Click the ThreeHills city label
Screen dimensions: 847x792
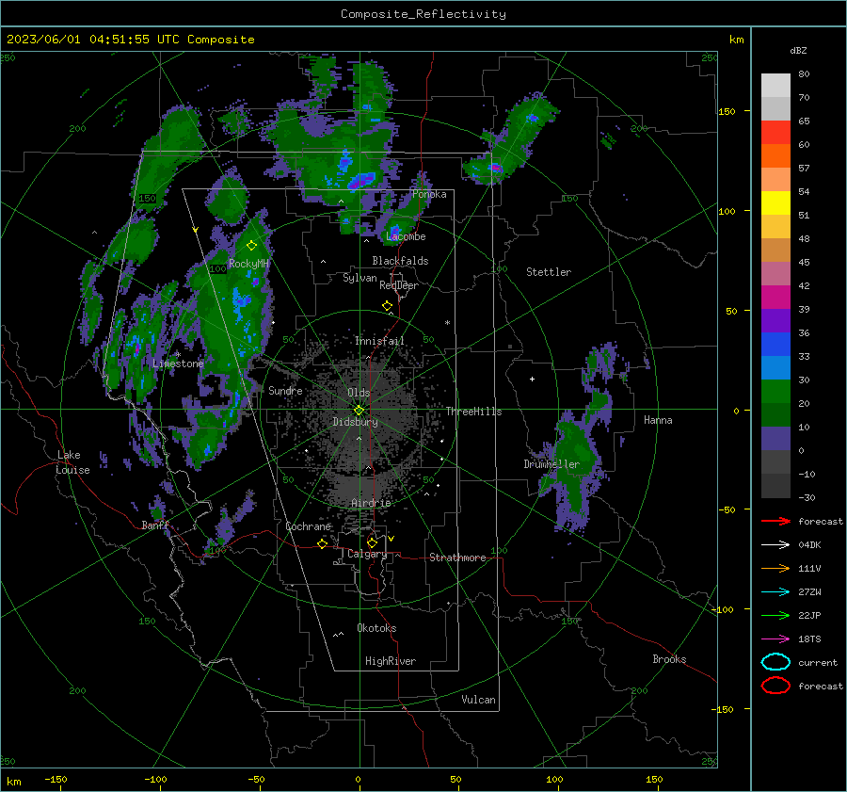click(x=473, y=412)
